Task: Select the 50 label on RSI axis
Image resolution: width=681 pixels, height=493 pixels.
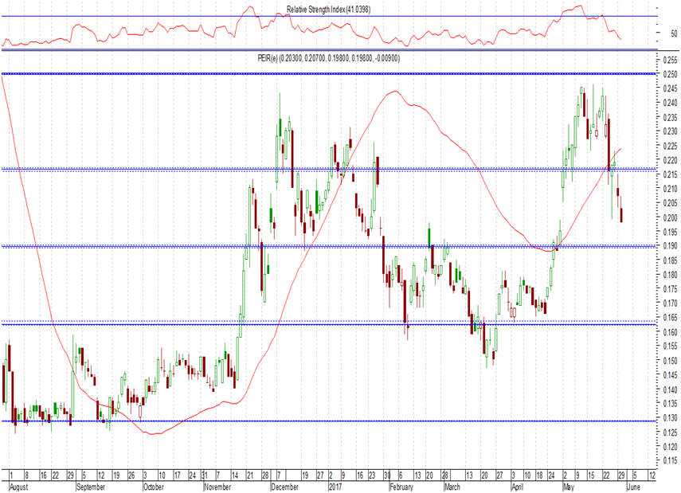Action: (x=672, y=35)
